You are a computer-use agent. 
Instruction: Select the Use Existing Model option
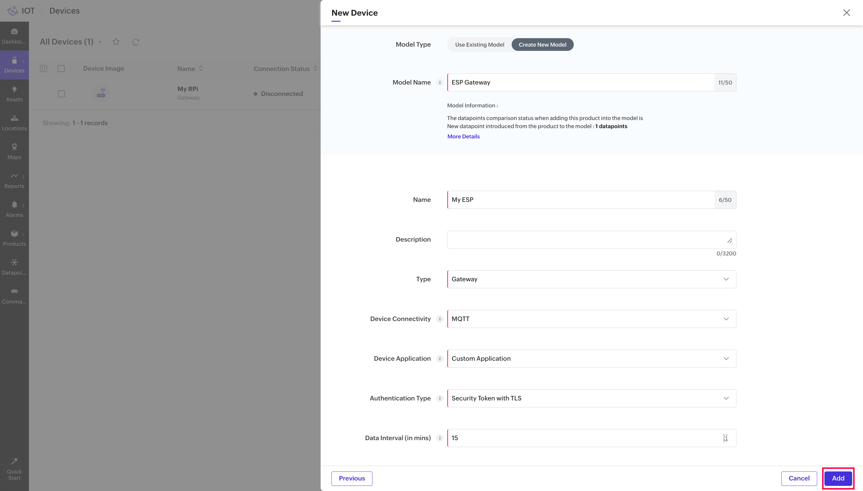(x=479, y=45)
